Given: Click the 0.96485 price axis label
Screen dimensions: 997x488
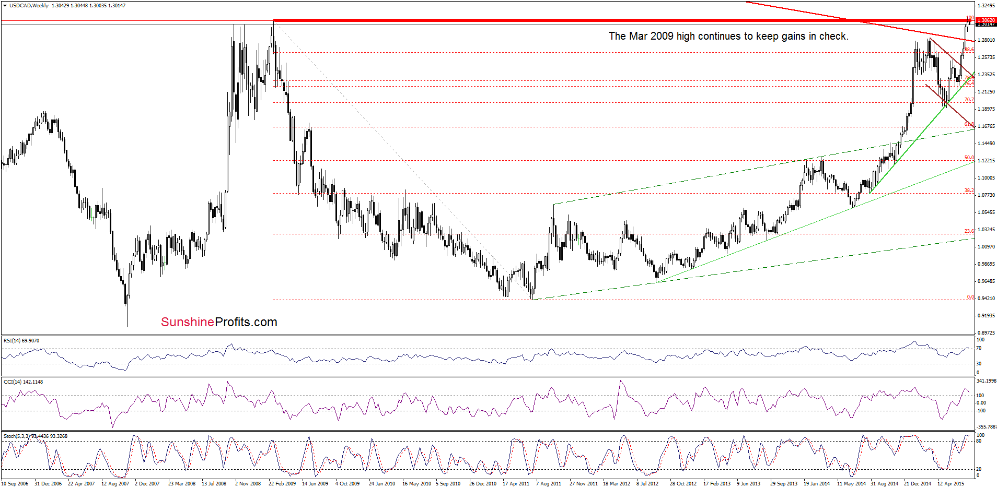Looking at the screenshot, I should pos(986,281).
